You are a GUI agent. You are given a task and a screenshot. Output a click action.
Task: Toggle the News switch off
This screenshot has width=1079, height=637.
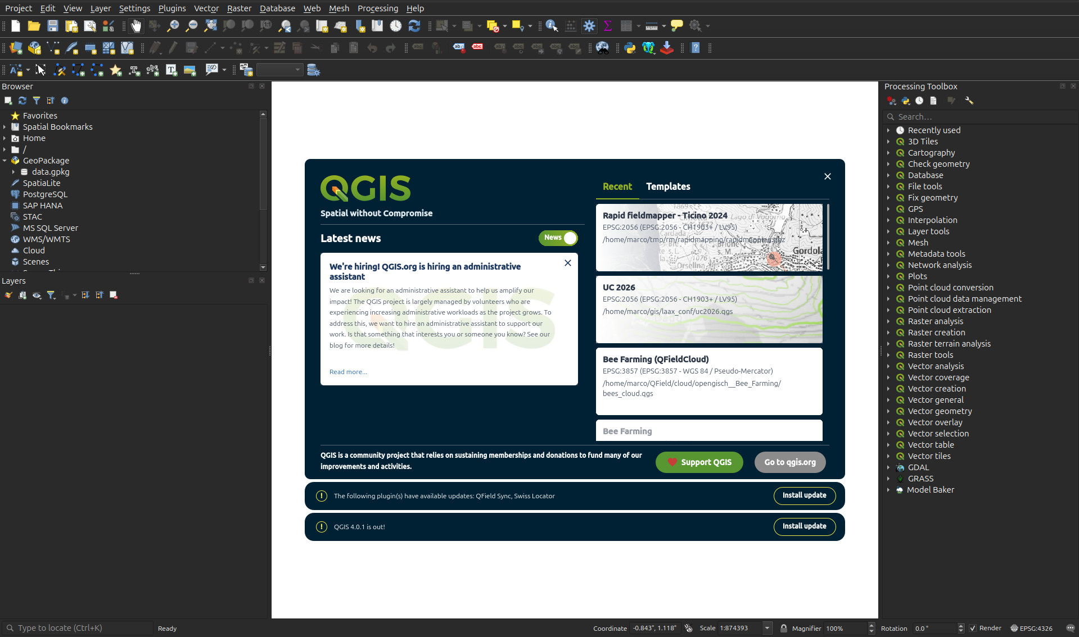558,238
